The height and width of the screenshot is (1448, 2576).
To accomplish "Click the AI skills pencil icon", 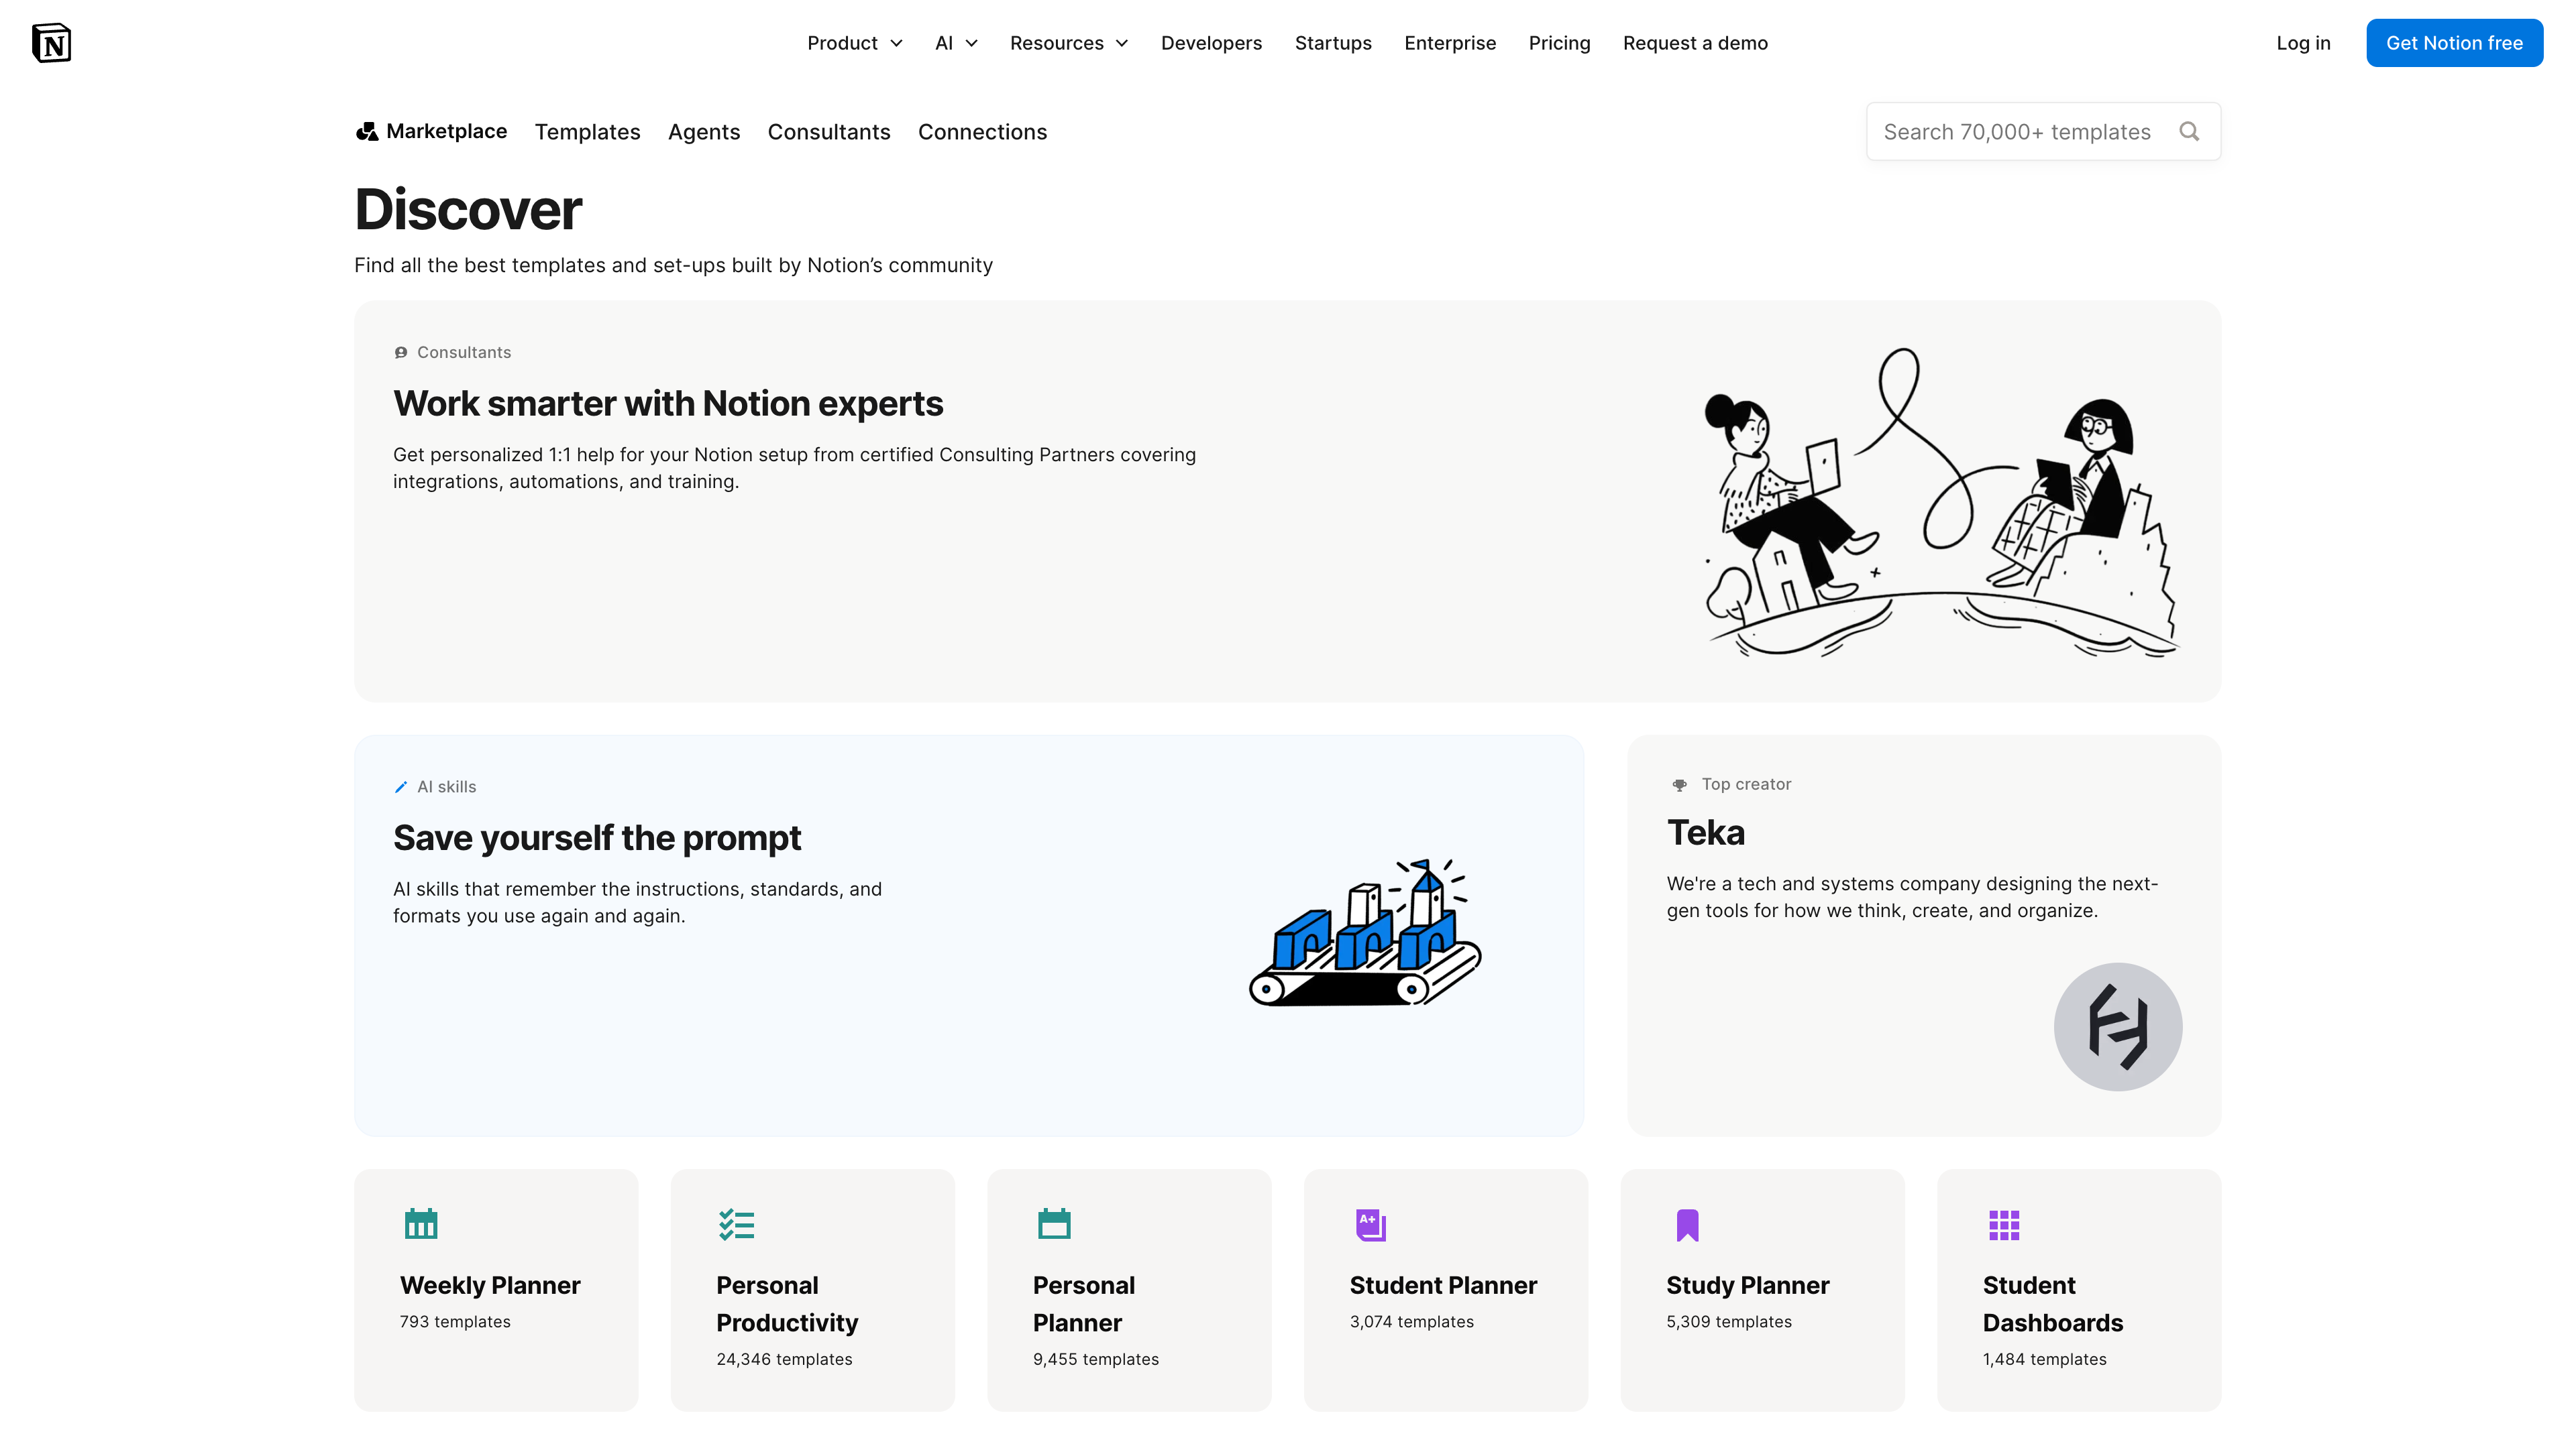I will [401, 788].
